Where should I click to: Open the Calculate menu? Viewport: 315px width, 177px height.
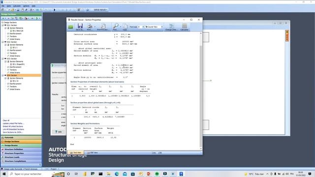[x=17, y=6]
